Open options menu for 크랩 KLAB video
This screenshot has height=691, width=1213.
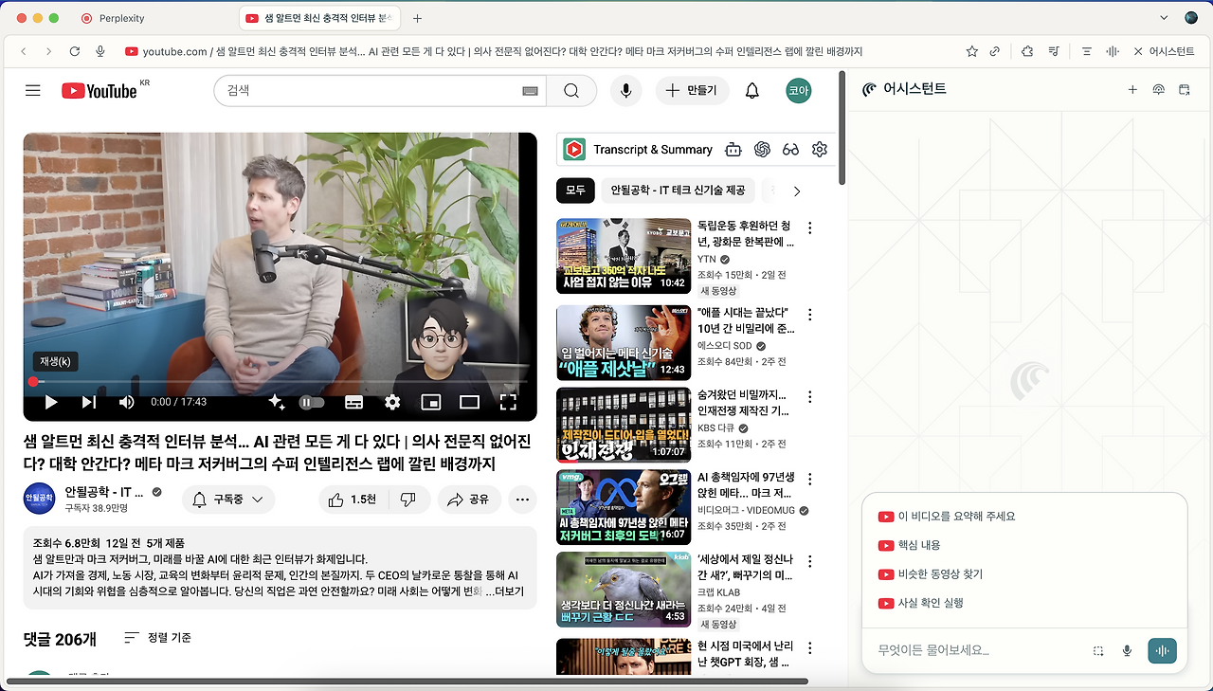(x=809, y=560)
